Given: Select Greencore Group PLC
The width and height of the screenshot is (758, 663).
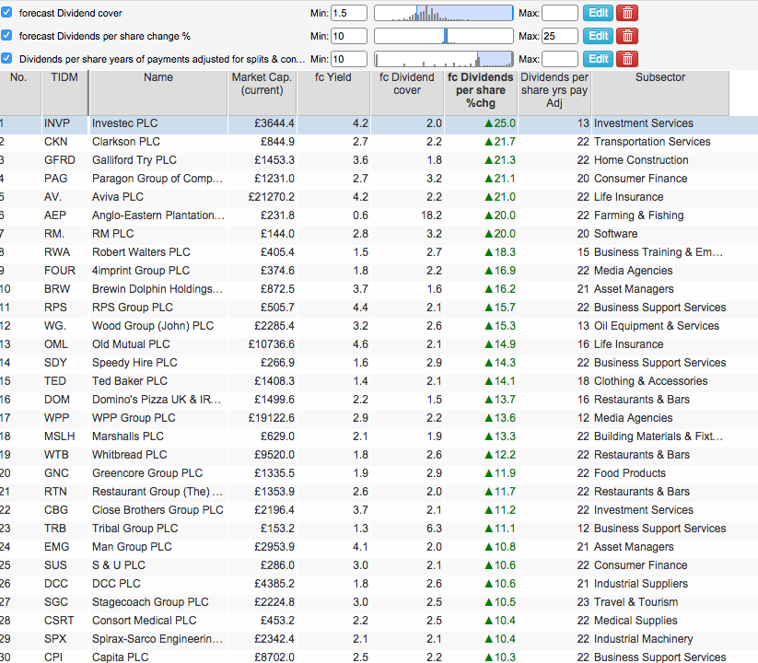Looking at the screenshot, I should tap(147, 473).
